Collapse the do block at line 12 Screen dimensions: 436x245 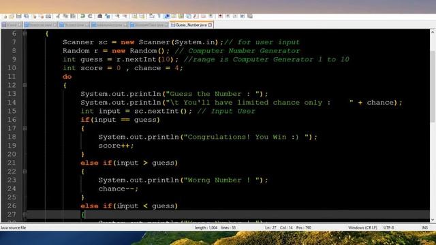[x=25, y=85]
